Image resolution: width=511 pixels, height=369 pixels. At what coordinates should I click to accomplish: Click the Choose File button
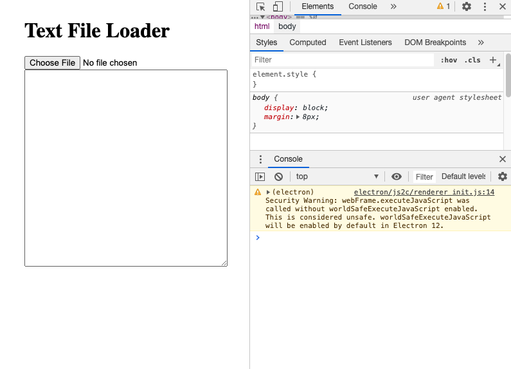click(52, 62)
